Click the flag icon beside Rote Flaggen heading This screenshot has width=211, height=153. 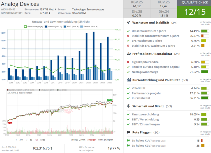coord(128,132)
